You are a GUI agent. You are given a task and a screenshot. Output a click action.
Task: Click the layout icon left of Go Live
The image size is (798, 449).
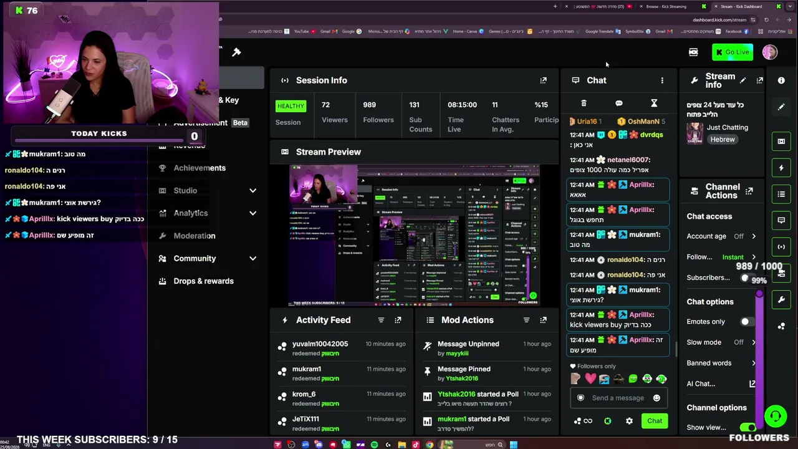693,52
